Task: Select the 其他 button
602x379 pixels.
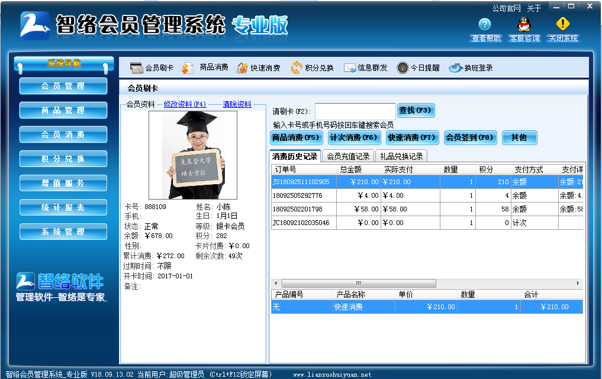Action: click(520, 136)
